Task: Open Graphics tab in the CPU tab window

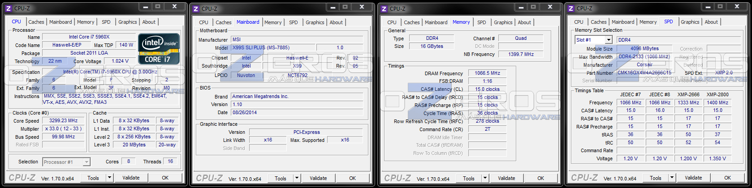Action: pos(128,22)
